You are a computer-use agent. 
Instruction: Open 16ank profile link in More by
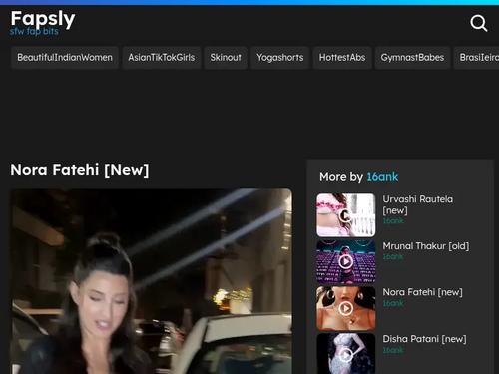(x=382, y=177)
